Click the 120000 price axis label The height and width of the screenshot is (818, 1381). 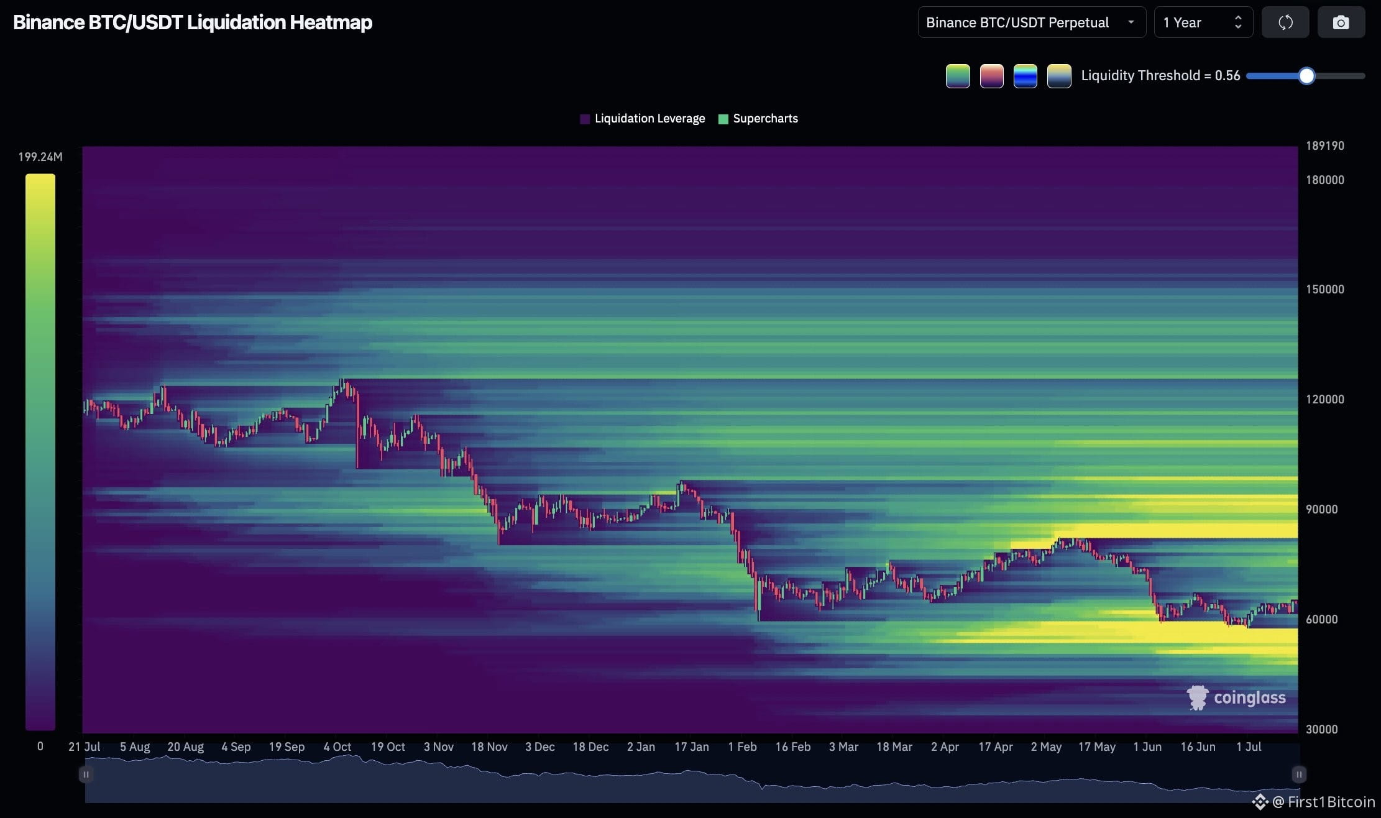click(1325, 400)
